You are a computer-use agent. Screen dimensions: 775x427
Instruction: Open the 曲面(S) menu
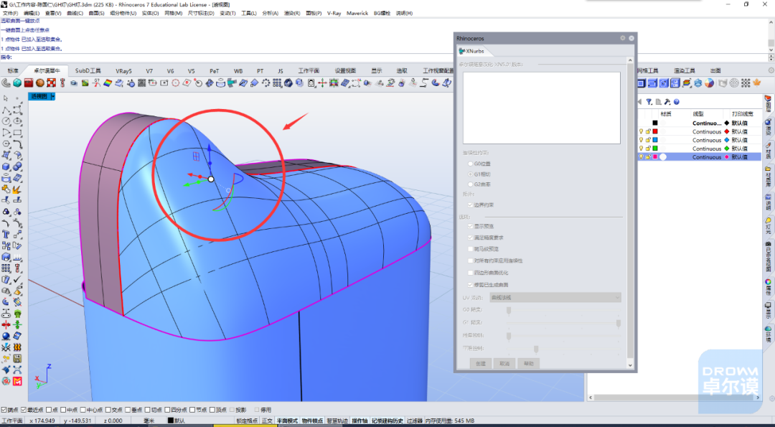click(x=96, y=14)
